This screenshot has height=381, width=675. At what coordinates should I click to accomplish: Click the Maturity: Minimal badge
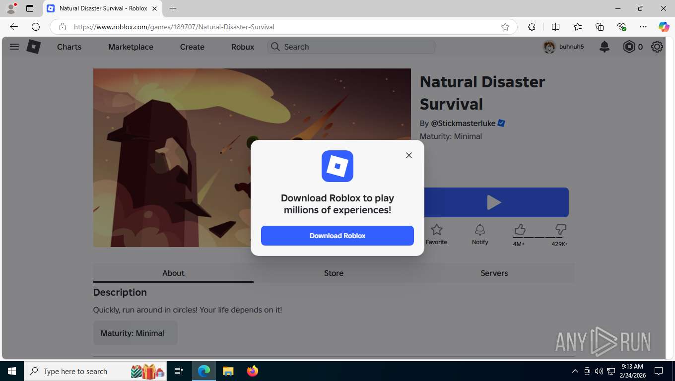[x=135, y=333]
